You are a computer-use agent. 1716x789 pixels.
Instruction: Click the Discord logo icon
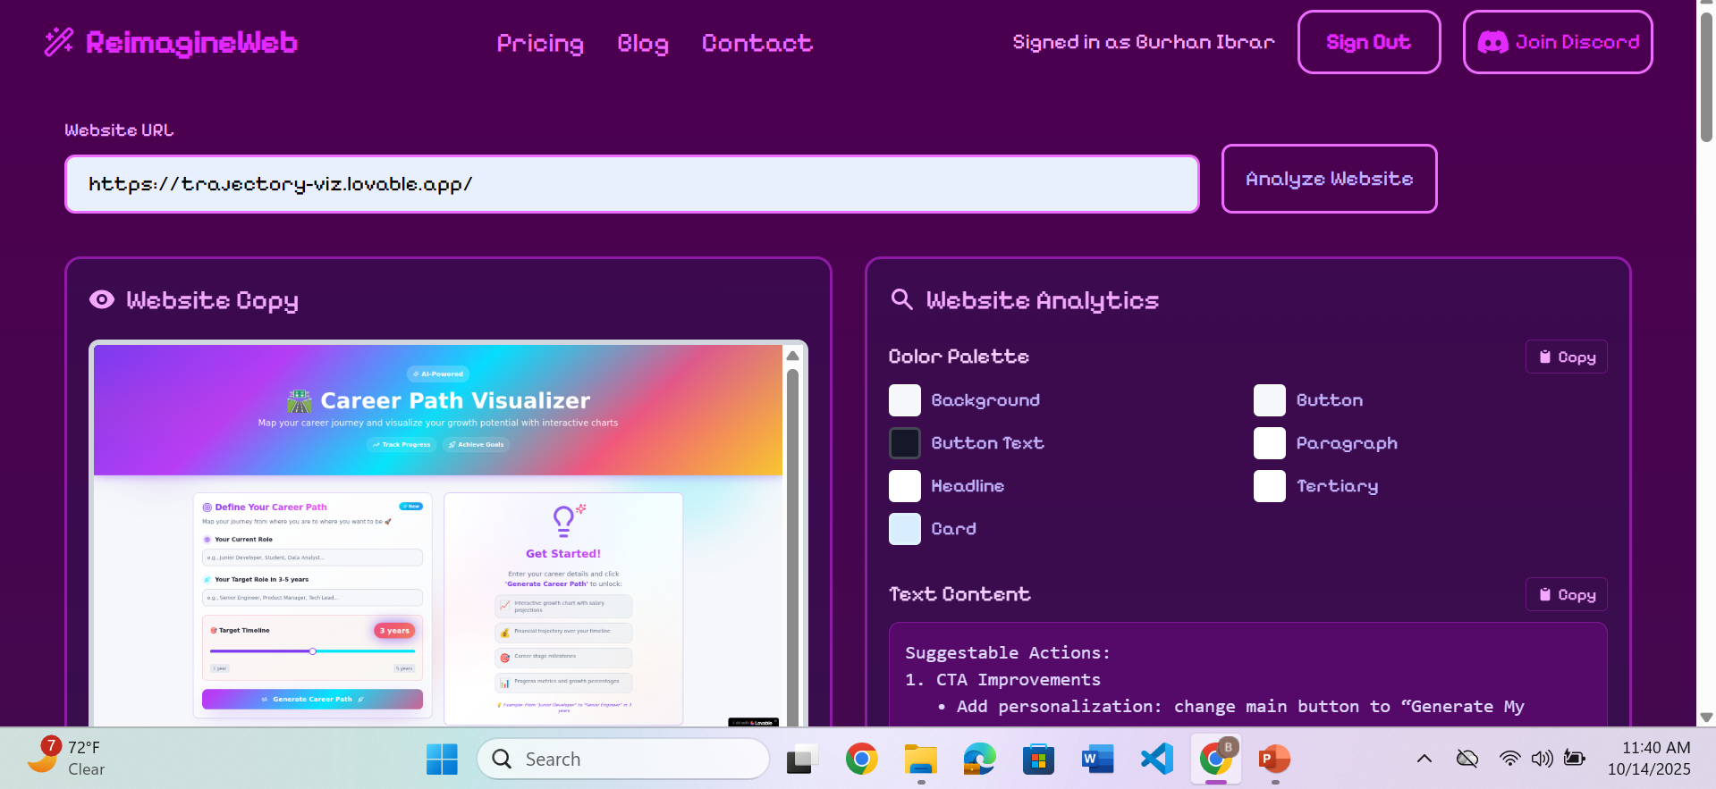point(1492,42)
